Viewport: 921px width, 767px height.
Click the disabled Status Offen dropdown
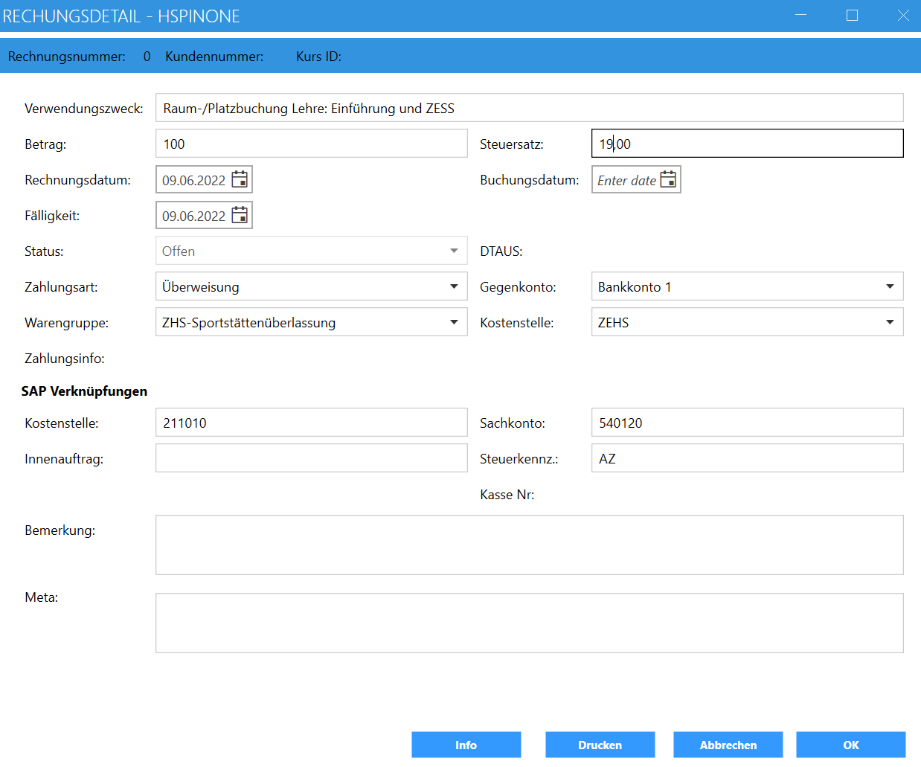[311, 251]
